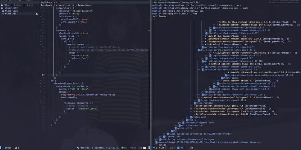Click the folder icon on the File tab
Viewport: 301px width, 150px height.
click(x=2, y=5)
